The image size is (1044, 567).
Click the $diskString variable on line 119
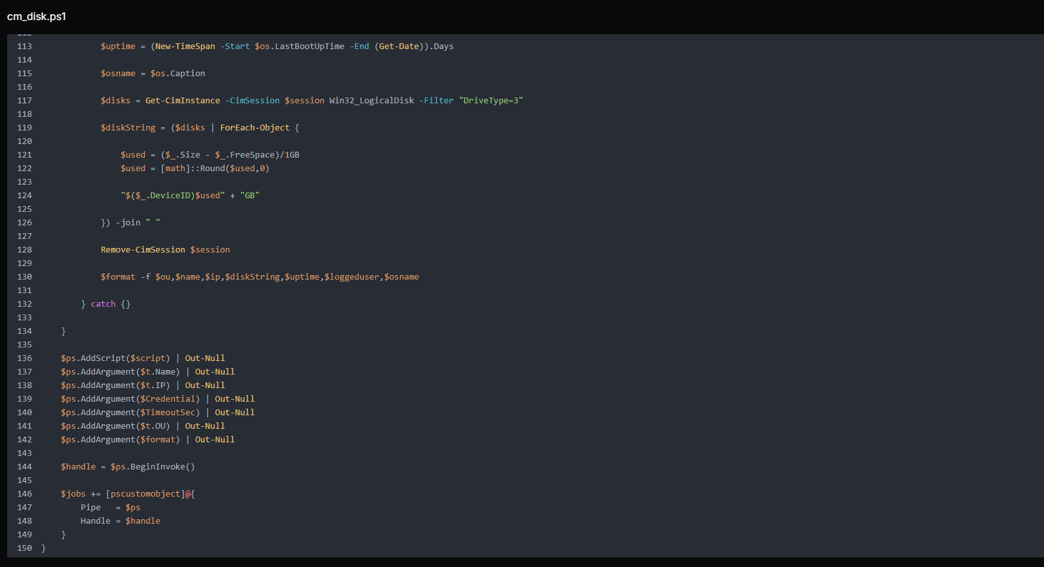128,128
